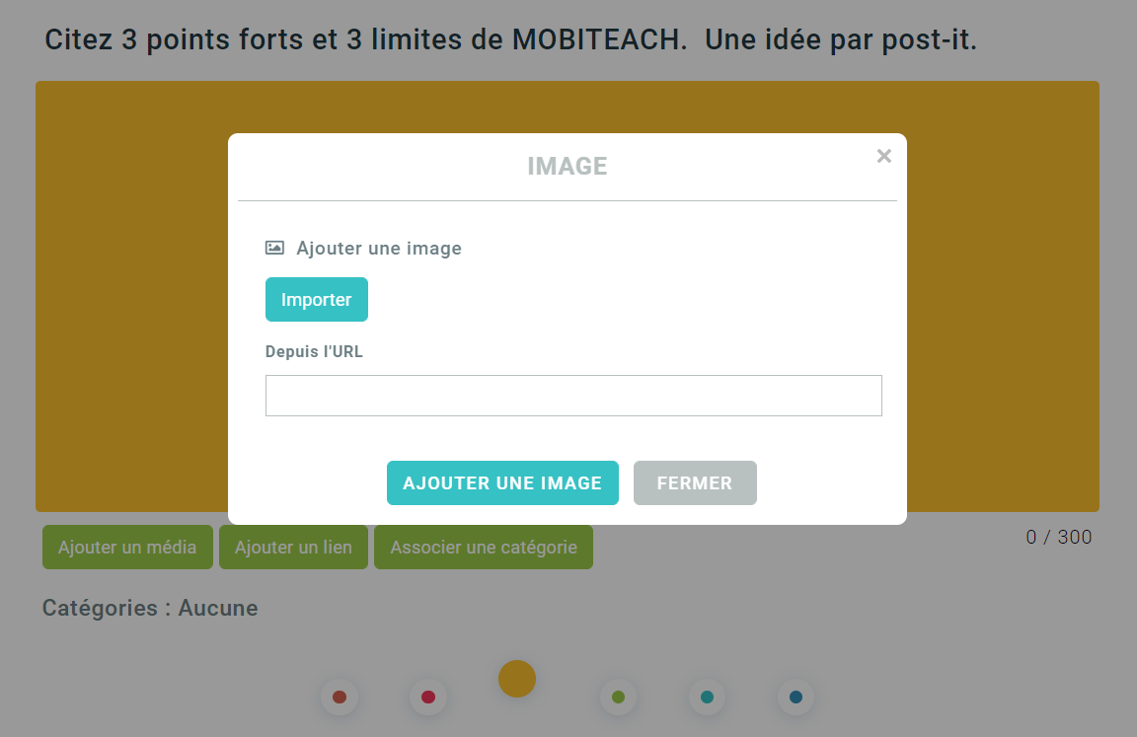Select the large mustard yellow color dot
Image resolution: width=1137 pixels, height=737 pixels.
517,679
